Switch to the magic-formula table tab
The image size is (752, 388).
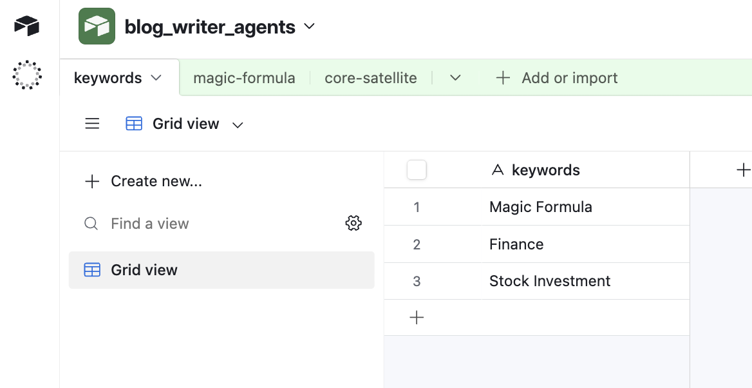tap(244, 78)
